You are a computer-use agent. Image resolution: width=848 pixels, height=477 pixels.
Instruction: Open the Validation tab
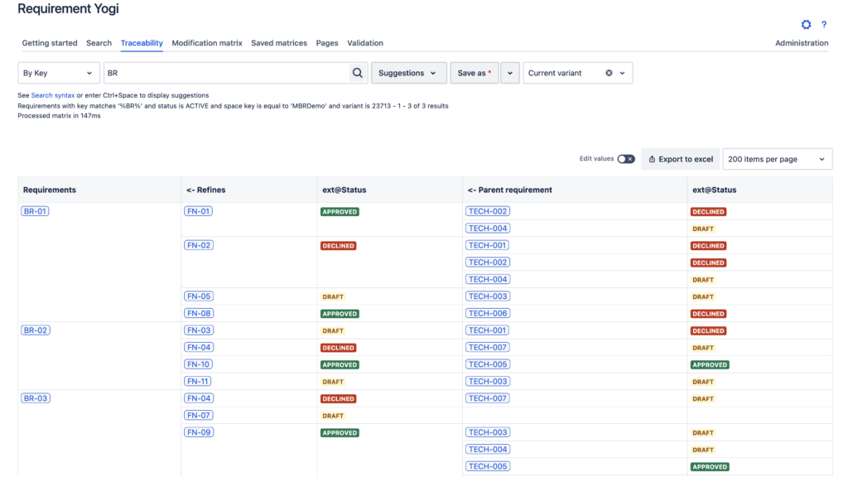point(365,43)
